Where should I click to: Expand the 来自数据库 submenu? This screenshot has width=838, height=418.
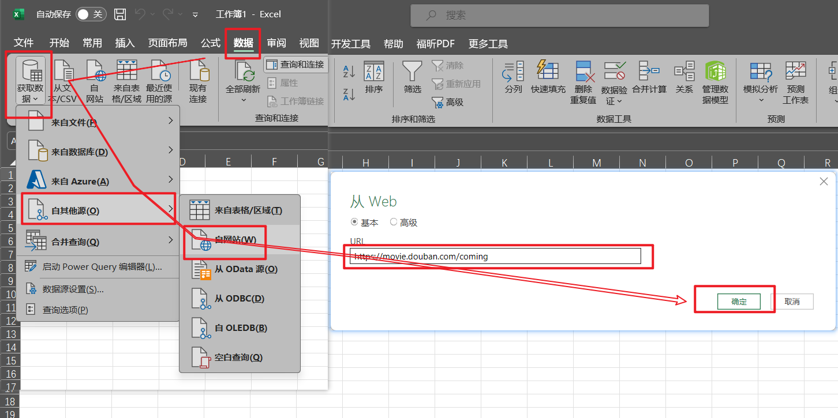click(98, 152)
